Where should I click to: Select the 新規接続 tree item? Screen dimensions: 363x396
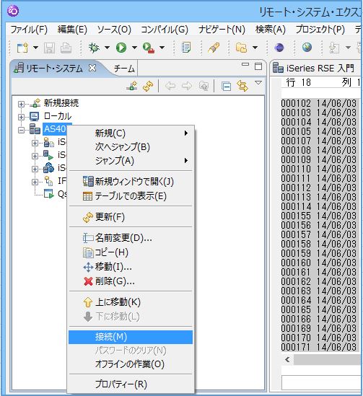pyautogui.click(x=61, y=103)
